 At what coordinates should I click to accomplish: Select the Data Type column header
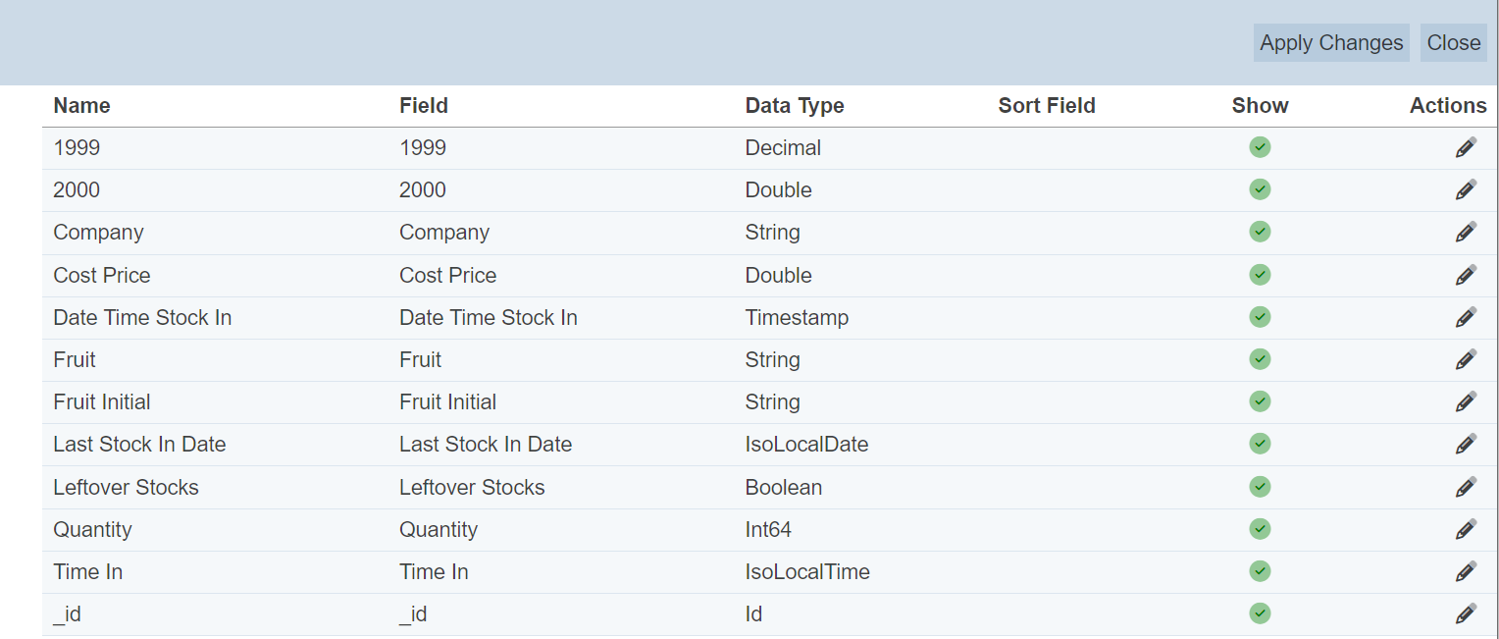[x=794, y=106]
